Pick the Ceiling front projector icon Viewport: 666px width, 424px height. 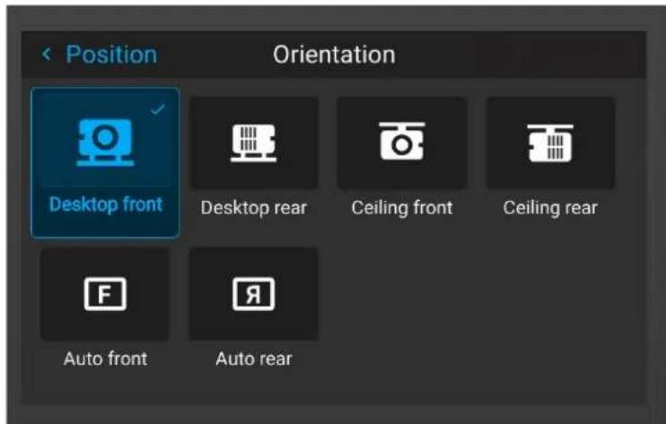[x=402, y=142]
